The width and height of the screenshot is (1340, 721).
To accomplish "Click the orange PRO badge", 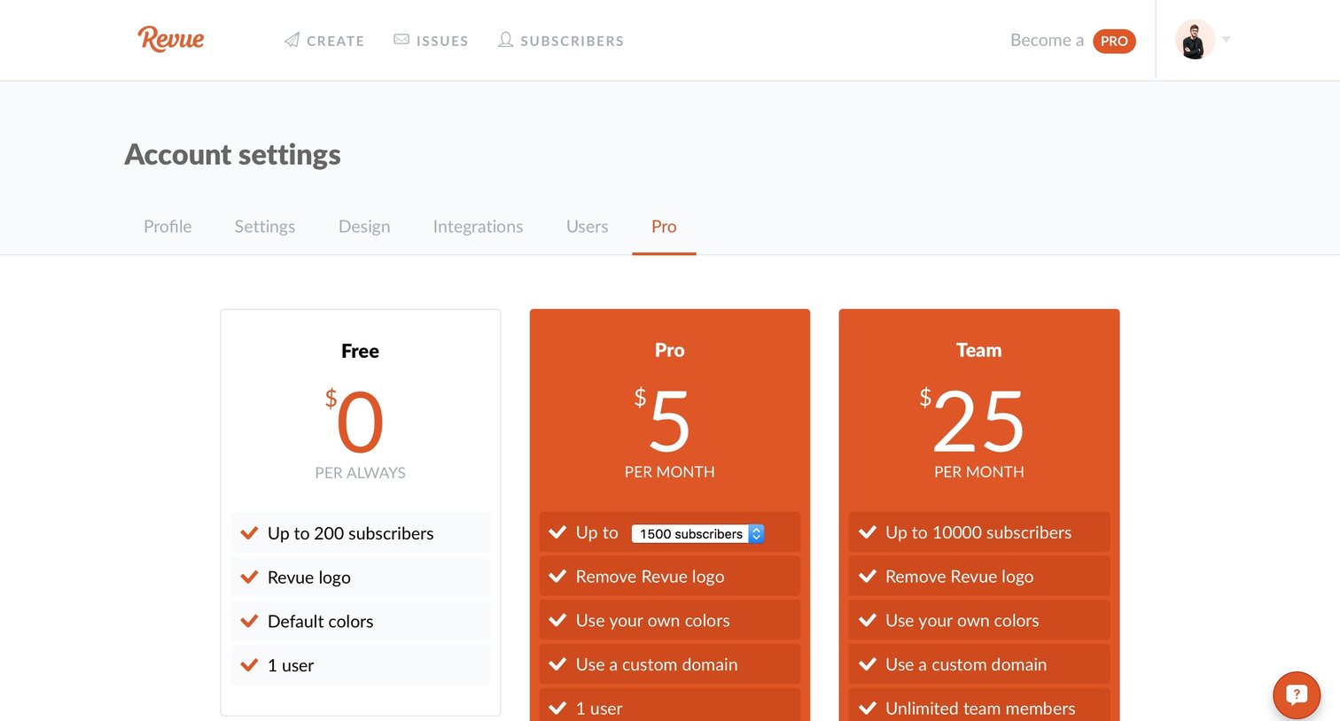I will click(x=1114, y=41).
